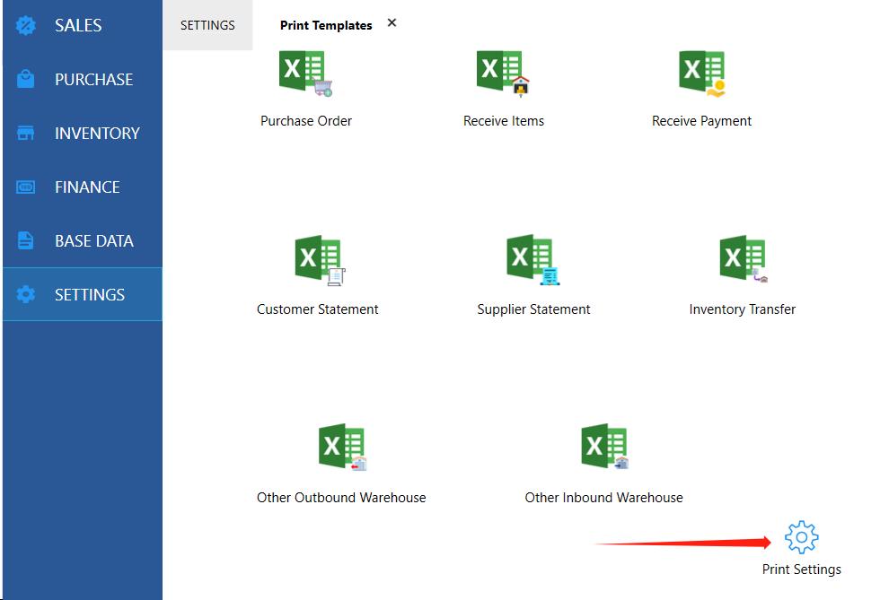Viewport: 889px width, 600px height.
Task: Click the Other Inbound Warehouse label
Action: tap(603, 498)
